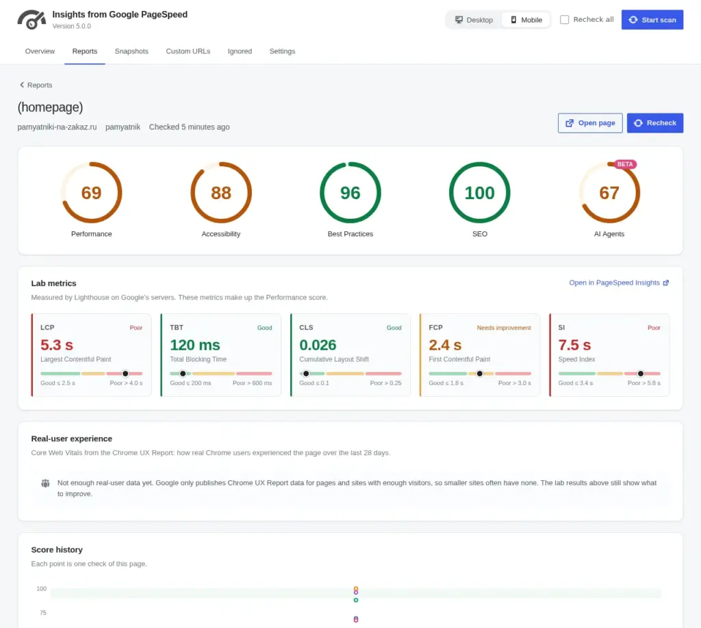Click the FCP range bar marker

[x=479, y=374]
